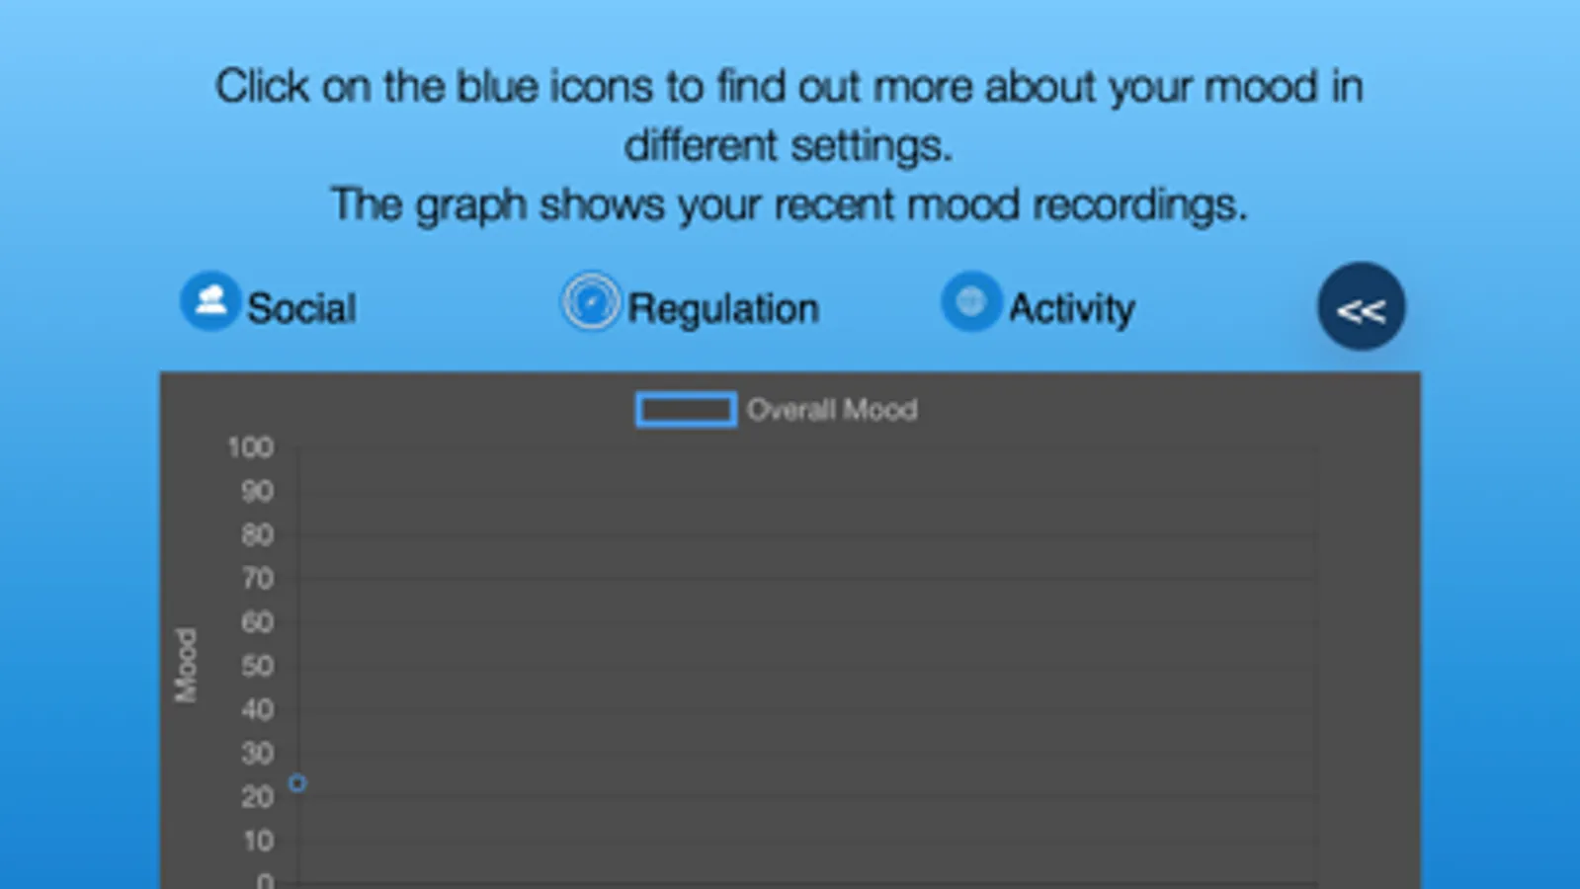The height and width of the screenshot is (889, 1580).
Task: Click the 'graph shows your recent mood' text
Action: click(789, 204)
